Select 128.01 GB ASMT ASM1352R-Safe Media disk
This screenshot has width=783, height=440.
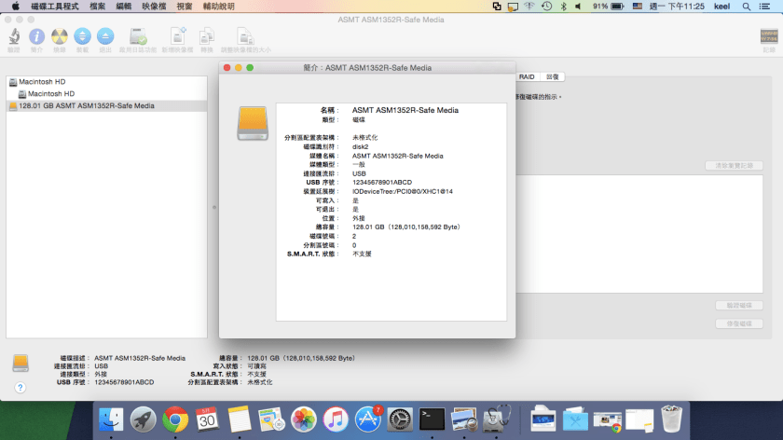click(x=86, y=105)
